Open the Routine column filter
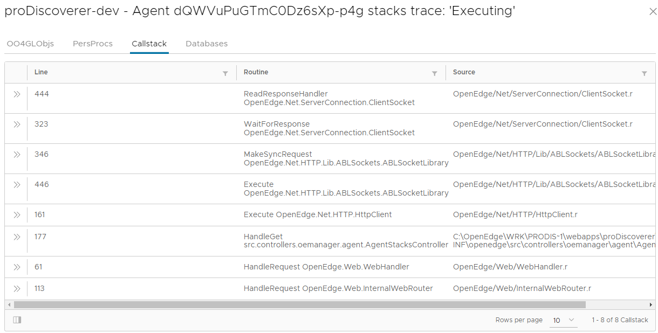The height and width of the screenshot is (333, 658). pyautogui.click(x=434, y=73)
